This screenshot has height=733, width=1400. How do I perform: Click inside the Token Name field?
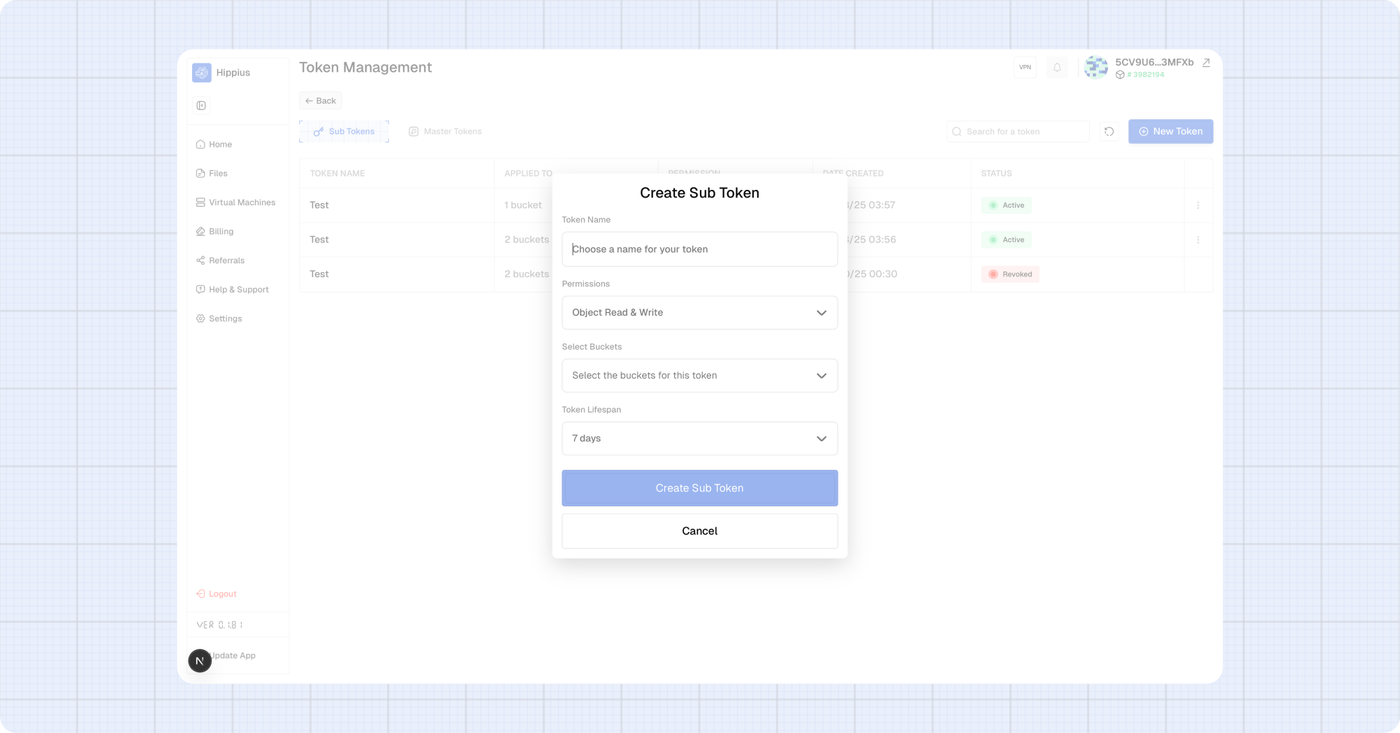(x=699, y=249)
